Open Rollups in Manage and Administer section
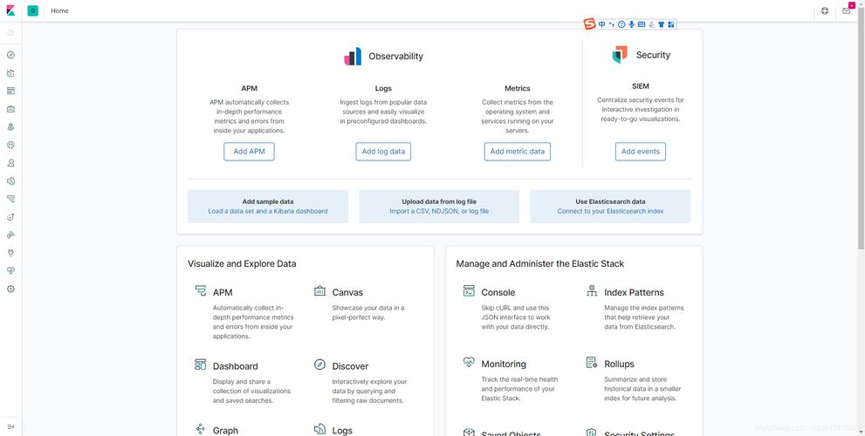This screenshot has height=436, width=865. [x=619, y=364]
